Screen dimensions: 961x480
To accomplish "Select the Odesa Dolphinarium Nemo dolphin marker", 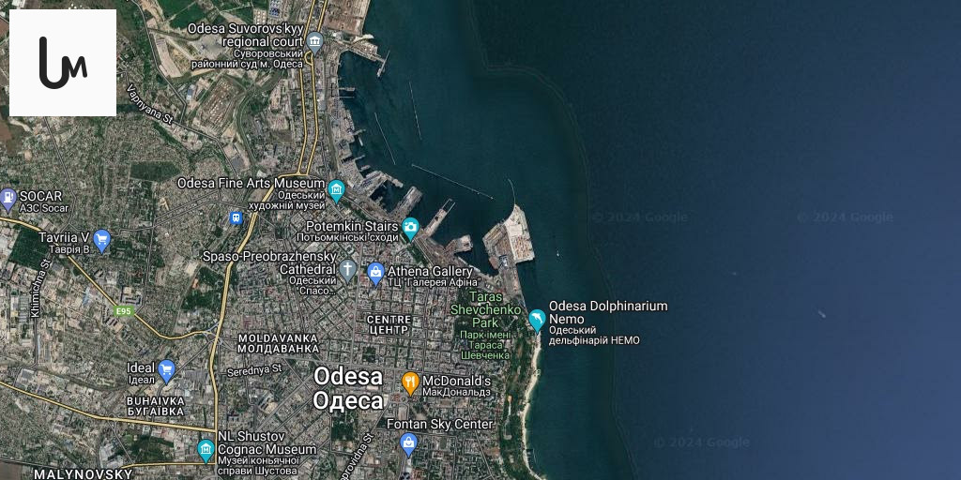I will click(537, 321).
